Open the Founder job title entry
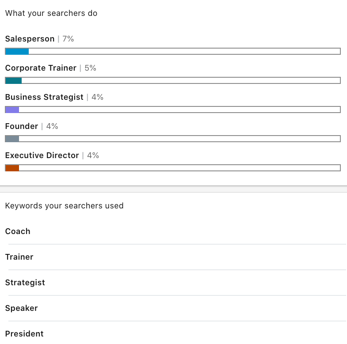The image size is (347, 344). click(x=22, y=126)
